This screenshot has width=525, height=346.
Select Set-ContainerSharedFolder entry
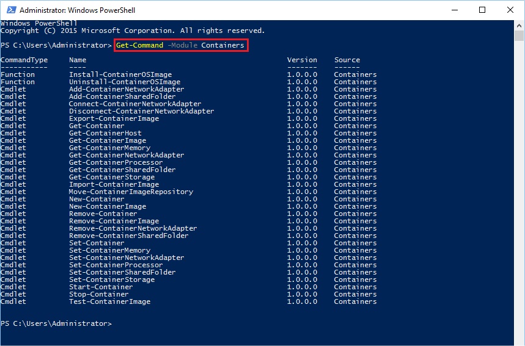click(x=122, y=272)
